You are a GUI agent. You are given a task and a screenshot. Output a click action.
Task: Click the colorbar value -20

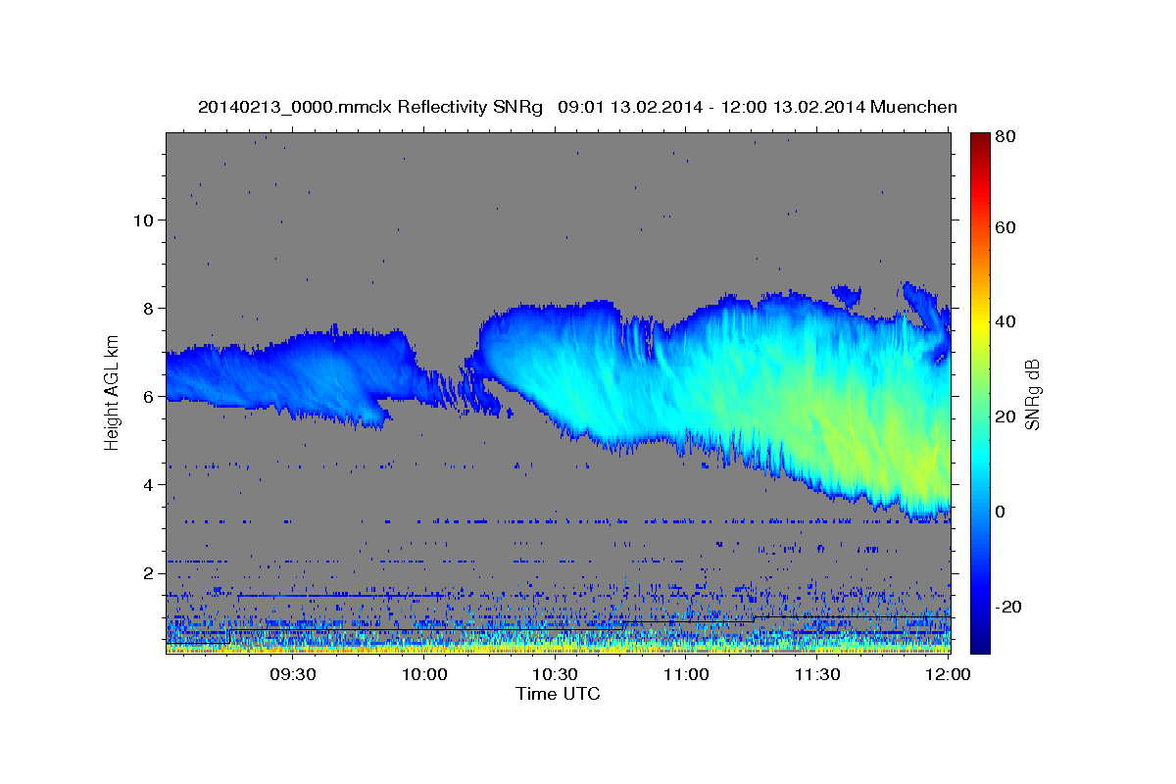[1006, 607]
